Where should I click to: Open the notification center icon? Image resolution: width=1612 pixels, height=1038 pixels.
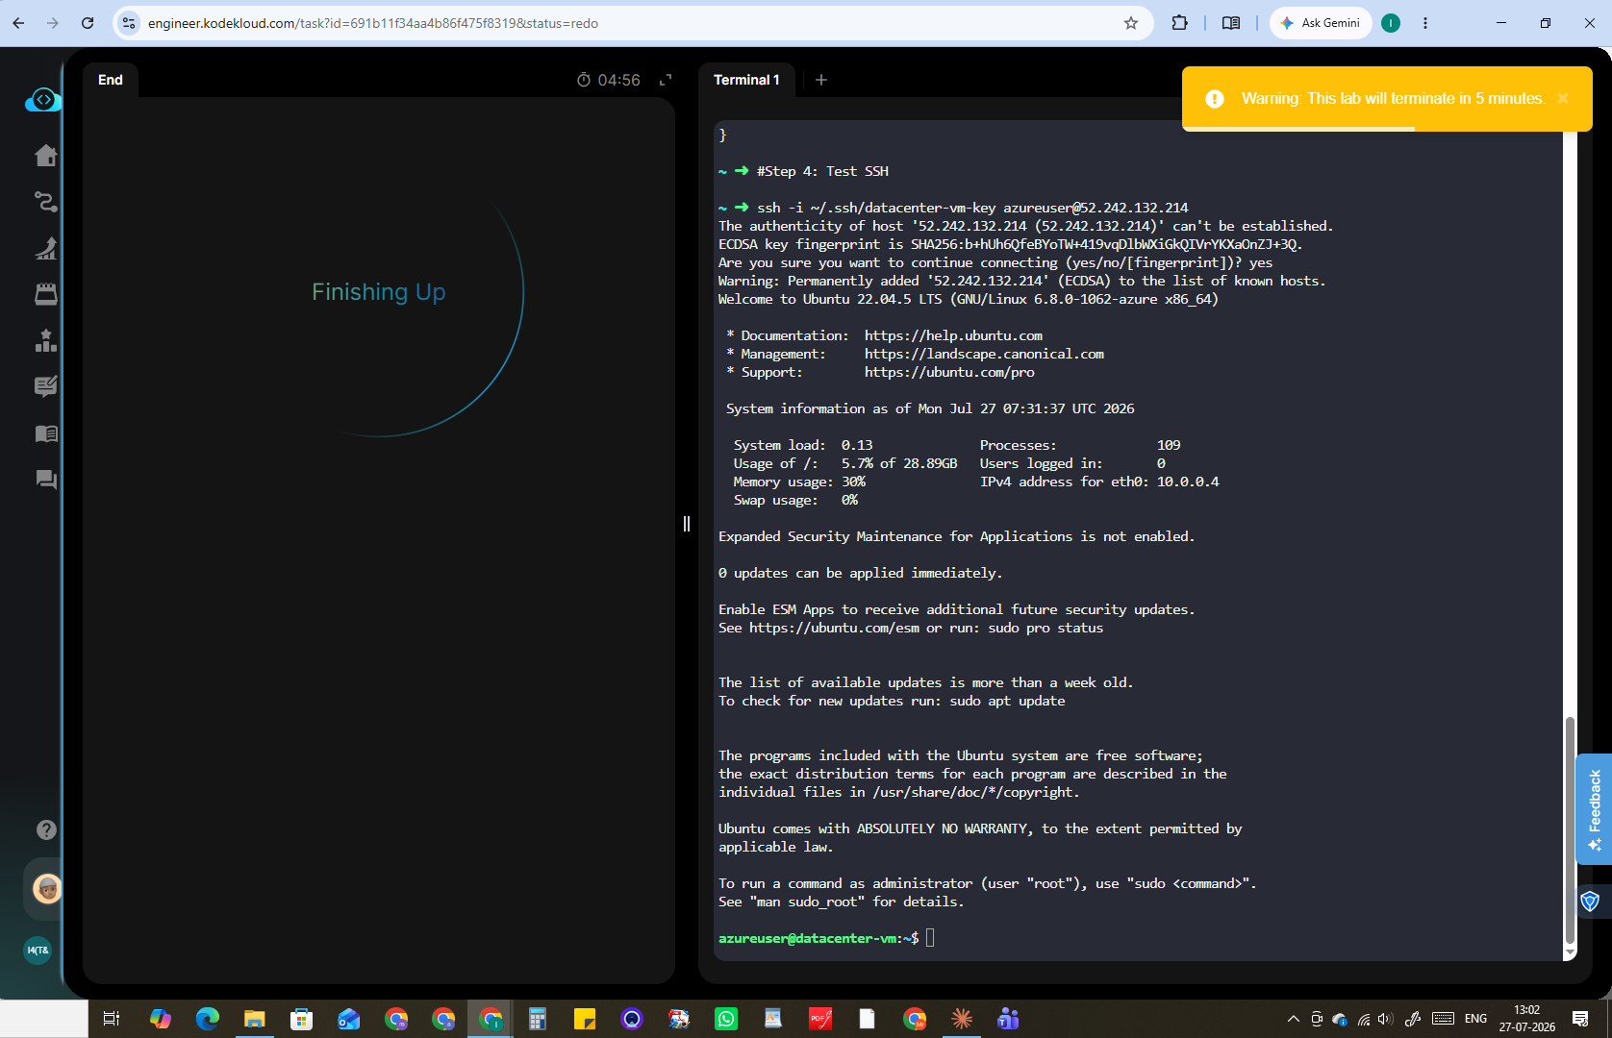tap(1580, 1019)
